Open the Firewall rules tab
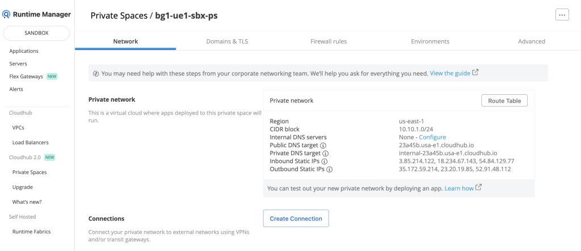581x251 pixels. [329, 41]
